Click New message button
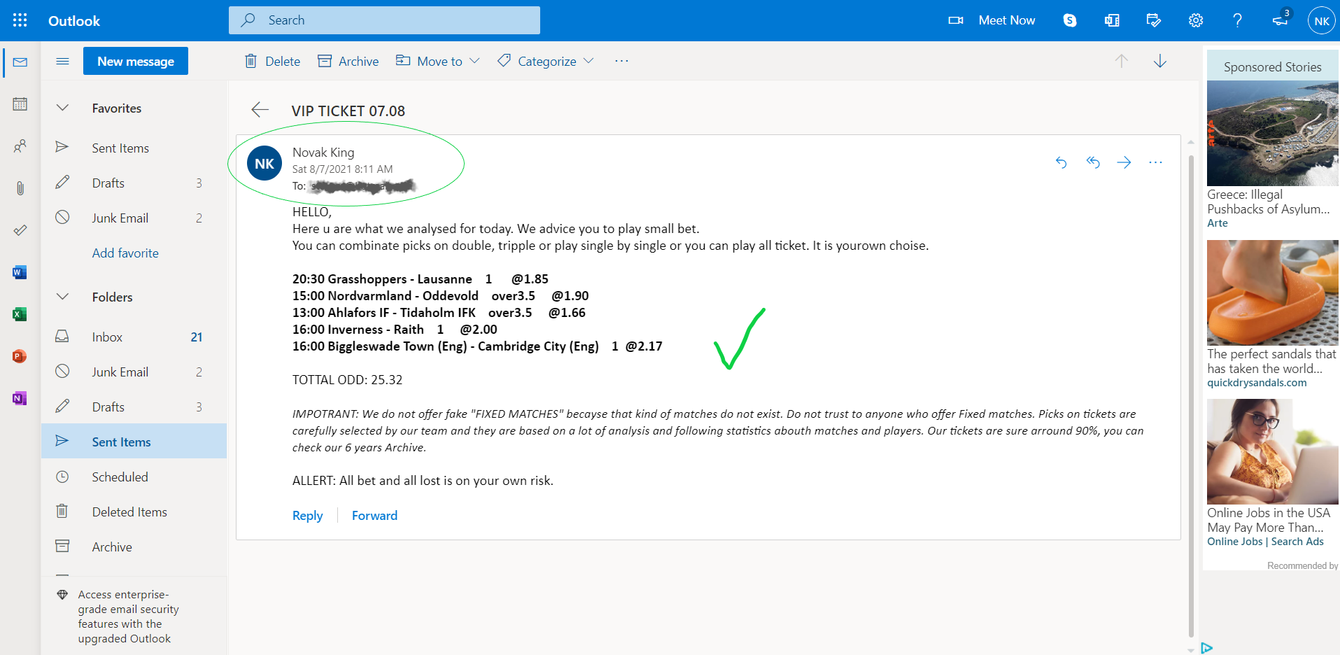 coord(136,61)
